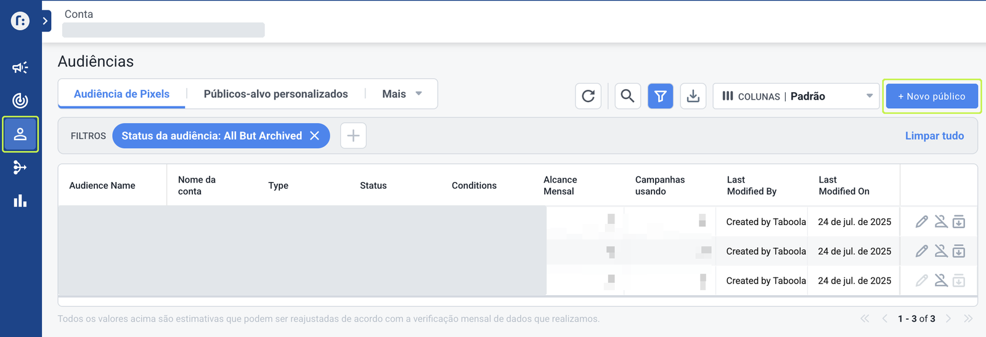Edit the first audience row with pencil

pyautogui.click(x=922, y=222)
